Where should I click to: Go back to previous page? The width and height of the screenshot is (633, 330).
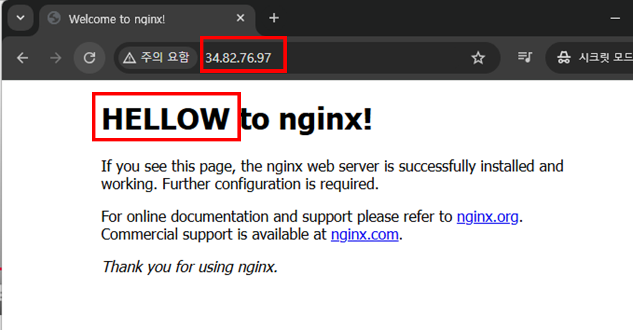point(22,58)
